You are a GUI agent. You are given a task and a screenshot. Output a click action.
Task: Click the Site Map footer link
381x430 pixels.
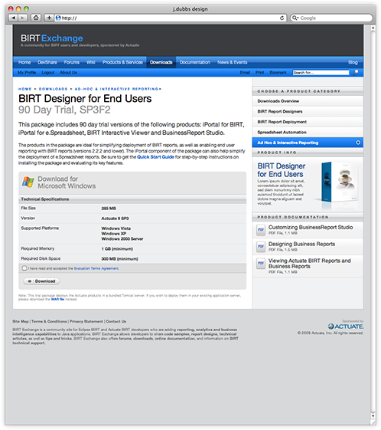click(20, 321)
